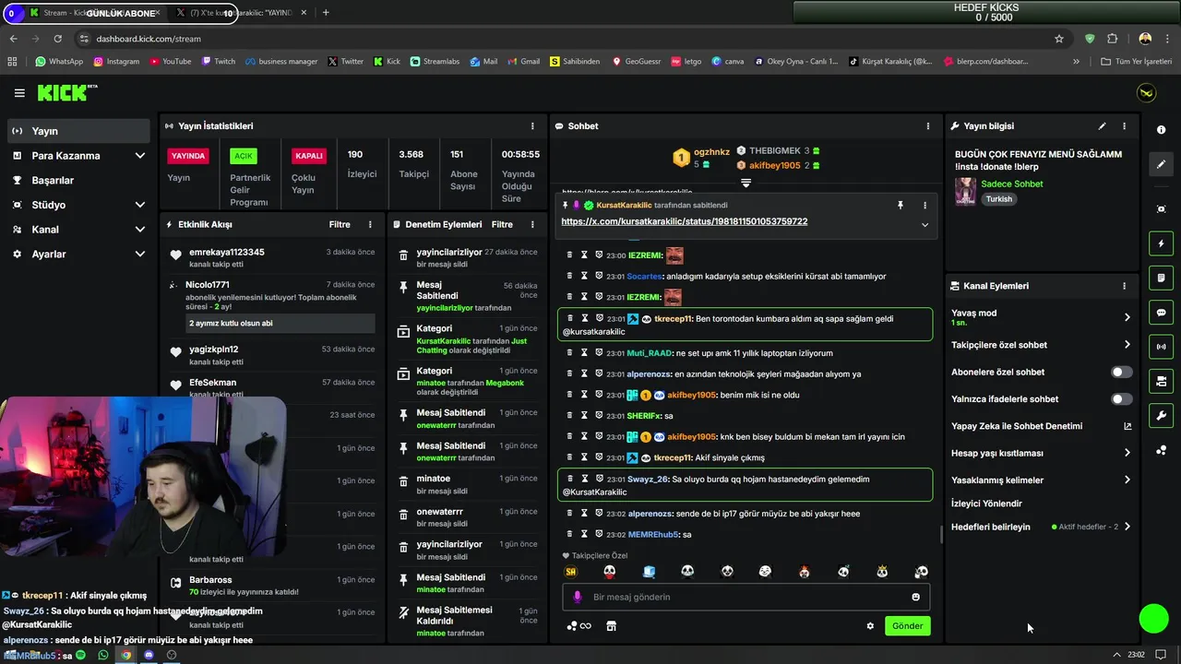Focus the Bir mesaj gönderin input field
Image resolution: width=1181 pixels, height=664 pixels.
(746, 597)
